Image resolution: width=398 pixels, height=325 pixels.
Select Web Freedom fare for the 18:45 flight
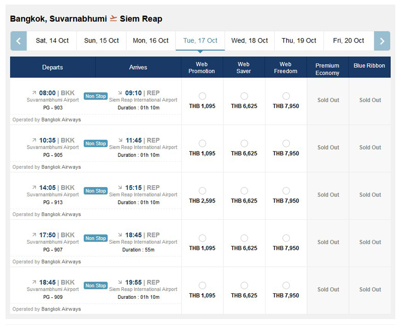[x=286, y=286]
